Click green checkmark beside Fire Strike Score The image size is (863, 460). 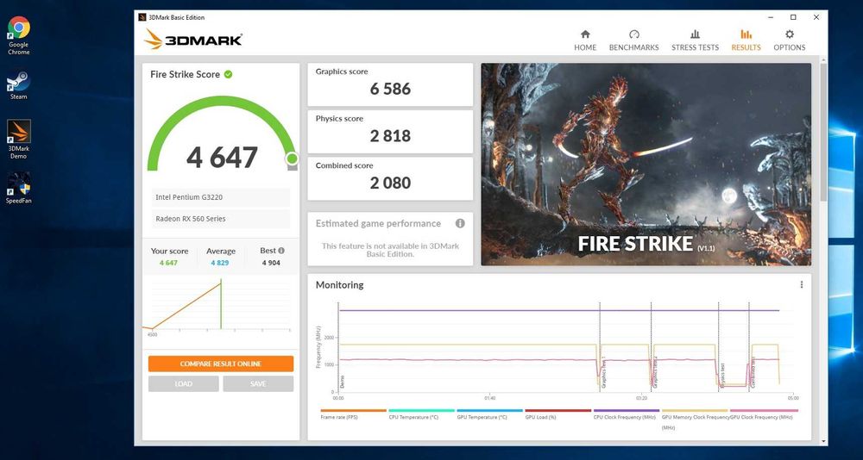228,74
